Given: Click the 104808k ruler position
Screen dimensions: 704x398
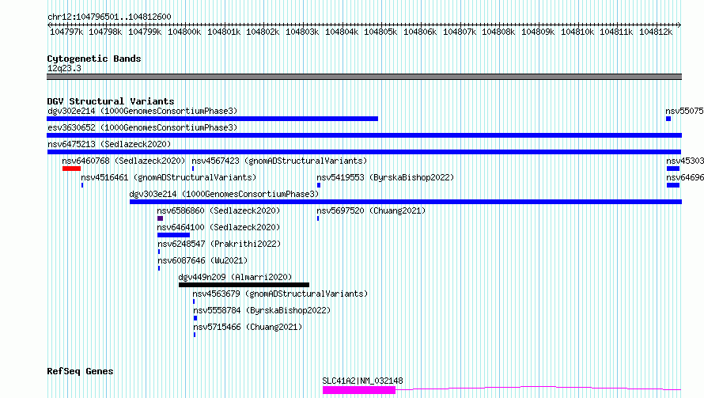Looking at the screenshot, I should click(498, 32).
